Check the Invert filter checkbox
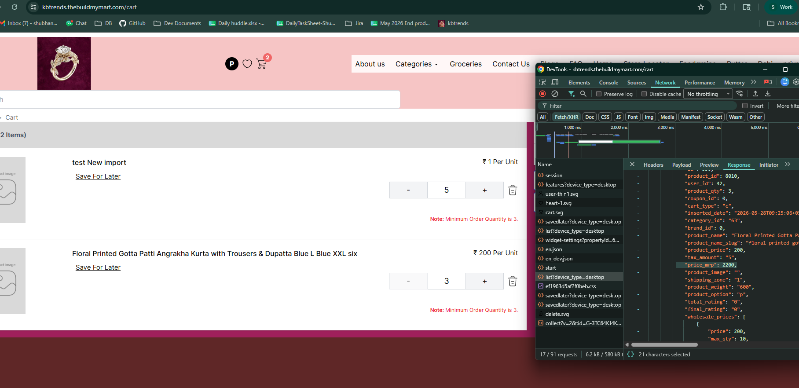The height and width of the screenshot is (388, 799). point(745,106)
